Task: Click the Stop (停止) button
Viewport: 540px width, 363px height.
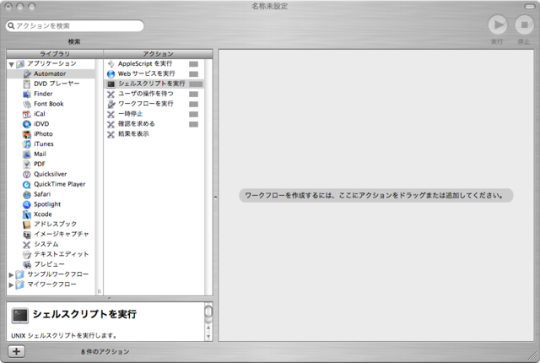Action: (x=524, y=24)
